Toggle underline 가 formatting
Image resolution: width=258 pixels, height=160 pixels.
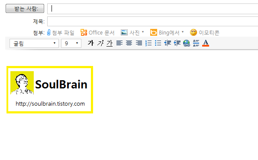pos(110,43)
